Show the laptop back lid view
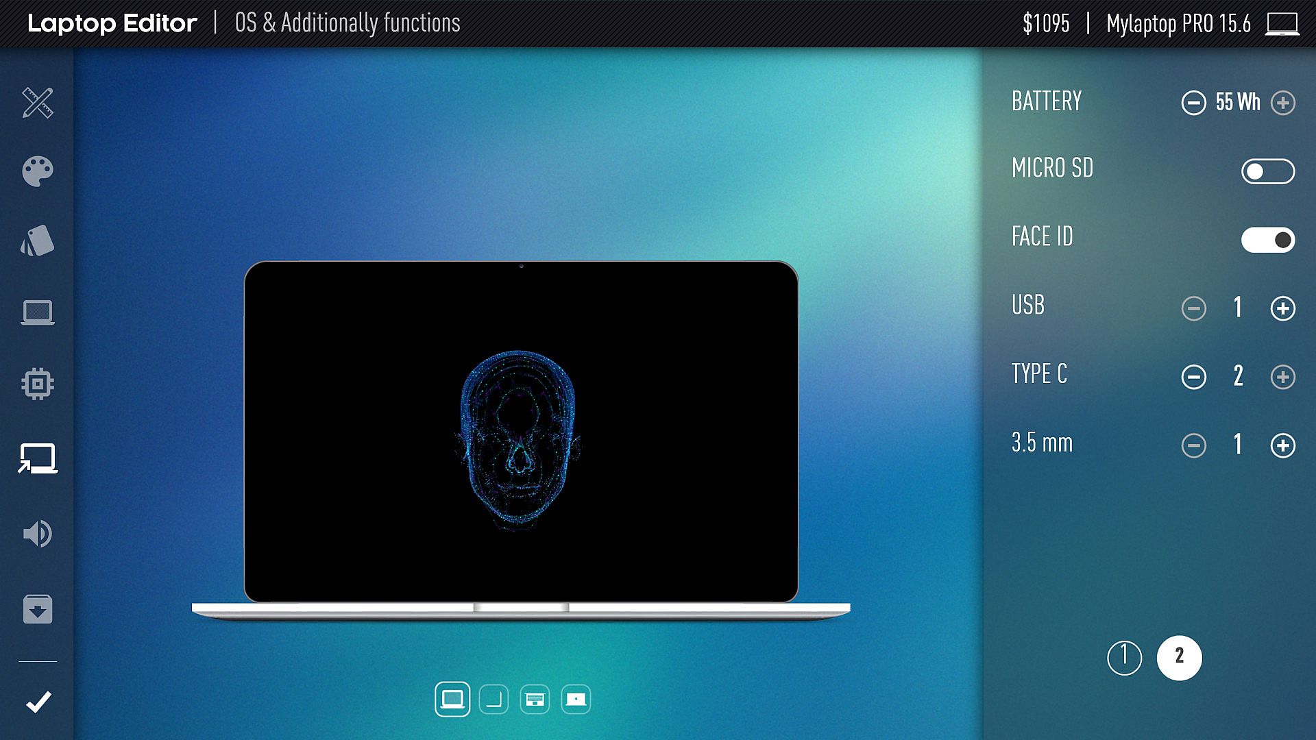 point(576,700)
